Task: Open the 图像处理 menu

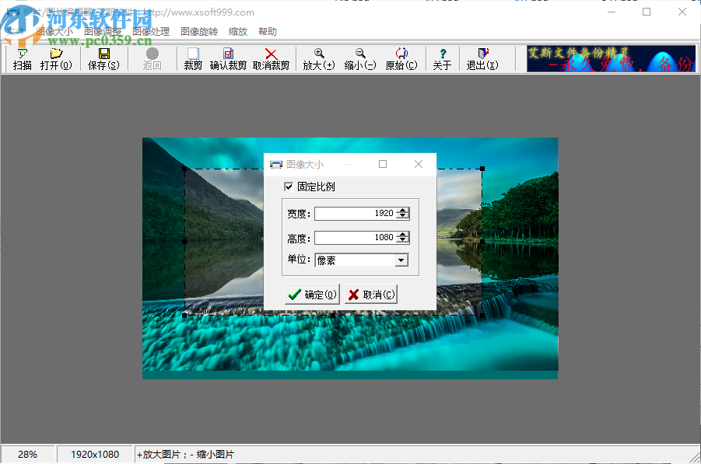Action: coord(151,31)
